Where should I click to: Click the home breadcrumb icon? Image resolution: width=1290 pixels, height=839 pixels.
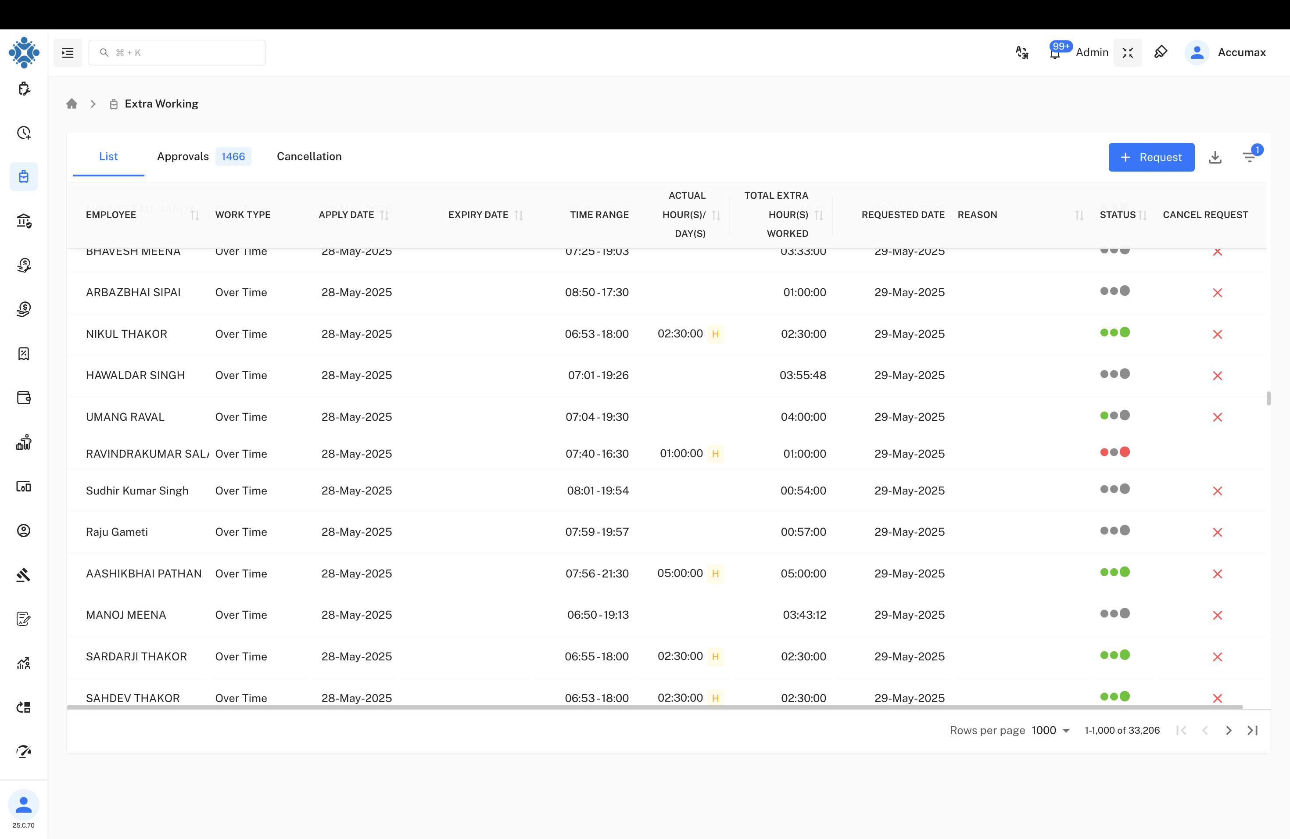point(72,104)
